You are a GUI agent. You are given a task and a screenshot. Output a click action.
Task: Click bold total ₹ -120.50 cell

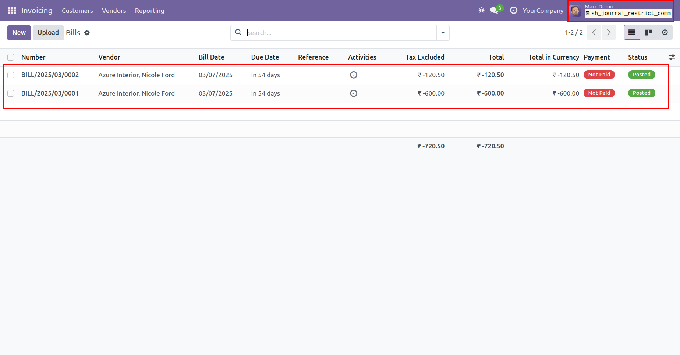coord(490,75)
